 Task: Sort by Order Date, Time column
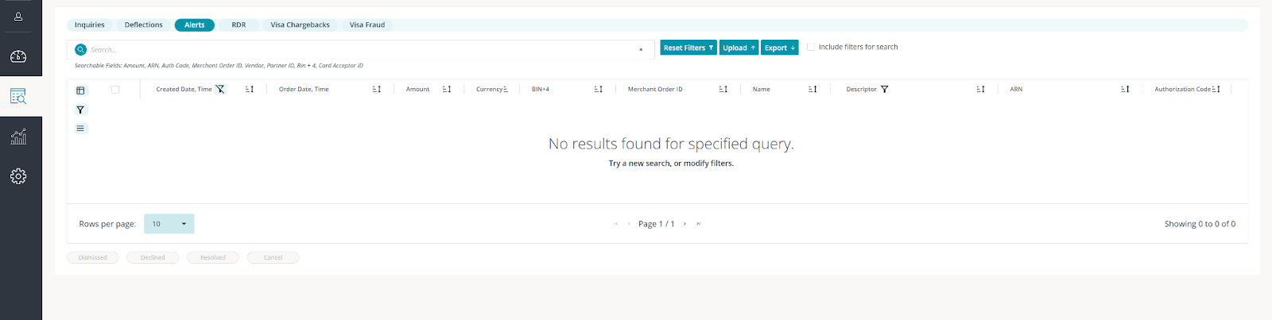click(377, 89)
